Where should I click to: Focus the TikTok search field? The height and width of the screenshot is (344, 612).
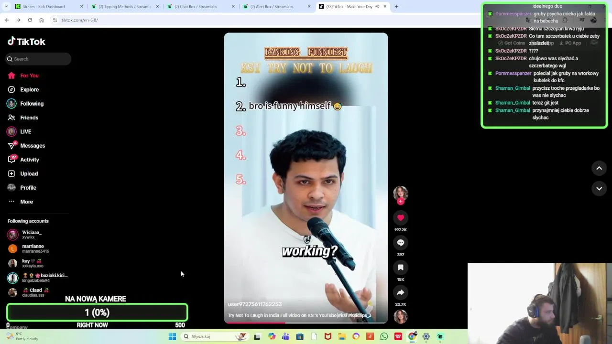38,59
